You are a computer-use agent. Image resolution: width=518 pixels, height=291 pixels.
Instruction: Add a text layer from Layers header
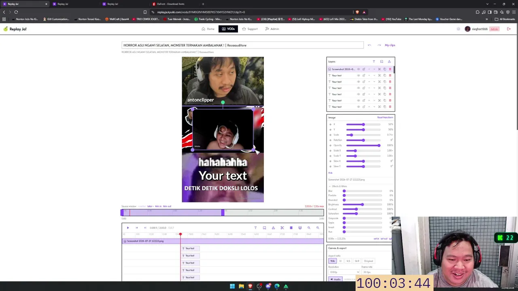click(x=374, y=61)
